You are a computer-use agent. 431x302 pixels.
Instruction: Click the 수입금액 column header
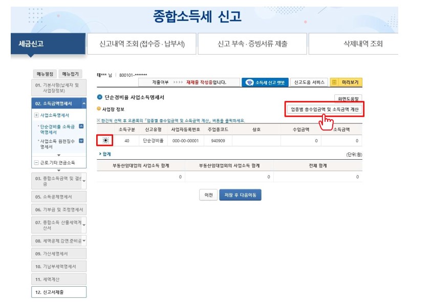coord(301,130)
